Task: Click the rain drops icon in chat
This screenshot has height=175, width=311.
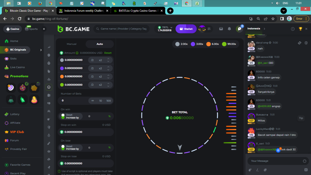Action: 250,170
